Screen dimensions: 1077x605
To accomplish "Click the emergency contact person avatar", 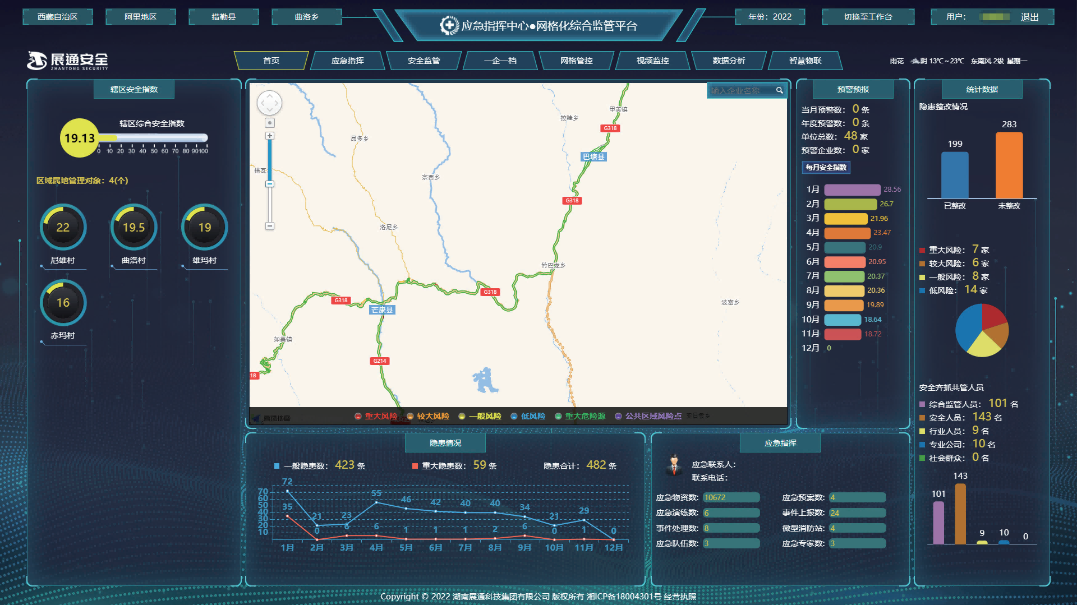I will [674, 465].
